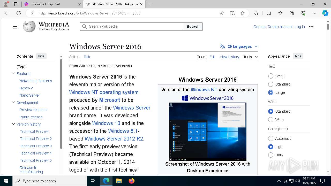Select Automatic color mode

coord(271,138)
